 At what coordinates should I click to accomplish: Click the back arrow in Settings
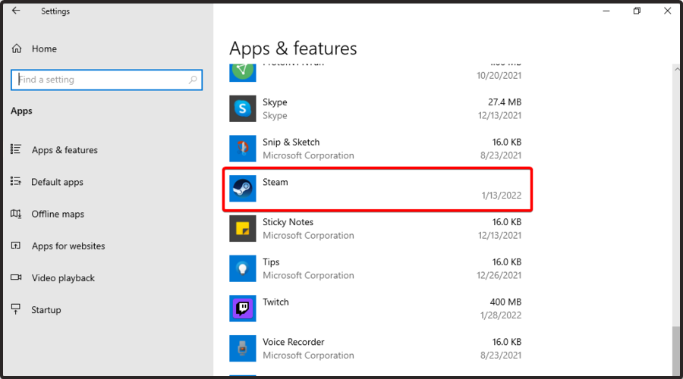[16, 11]
